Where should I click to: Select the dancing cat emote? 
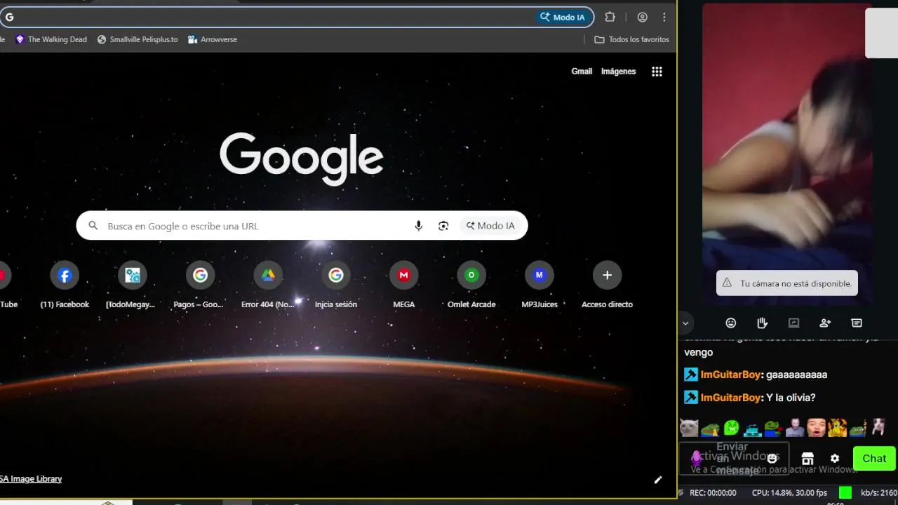pos(878,427)
